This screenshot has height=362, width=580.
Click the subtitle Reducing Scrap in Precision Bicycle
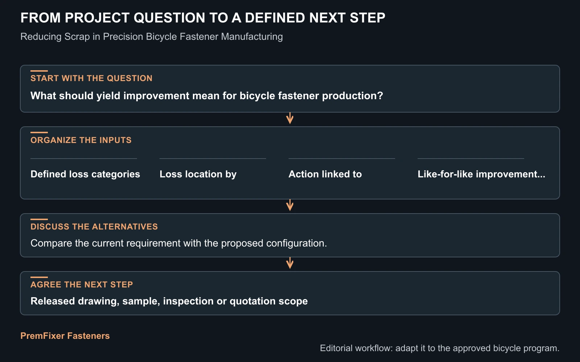click(x=152, y=37)
